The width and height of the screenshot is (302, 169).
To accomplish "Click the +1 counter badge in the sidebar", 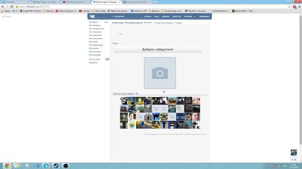I will tap(107, 60).
